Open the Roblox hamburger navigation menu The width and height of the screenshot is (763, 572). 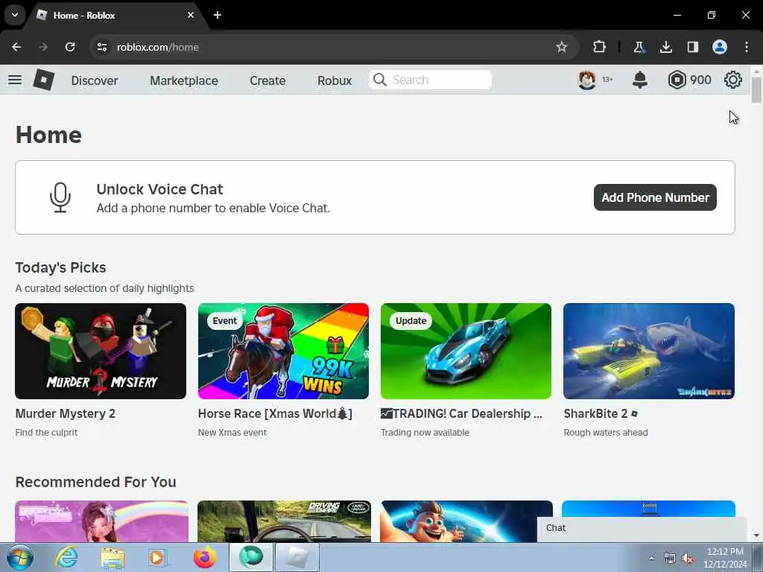(x=15, y=80)
